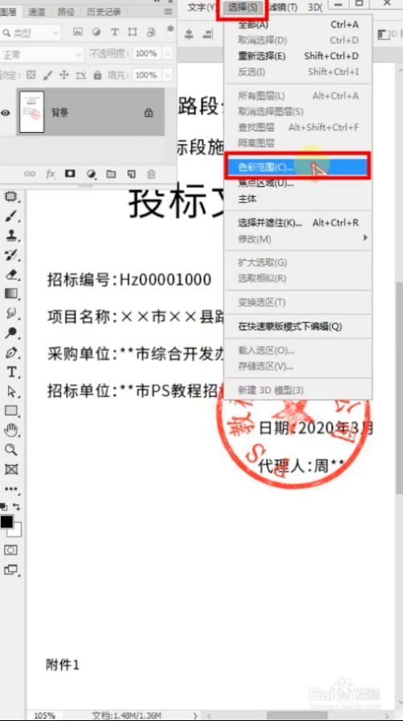This screenshot has width=403, height=721.
Task: Select the Pen tool
Action: [11, 353]
